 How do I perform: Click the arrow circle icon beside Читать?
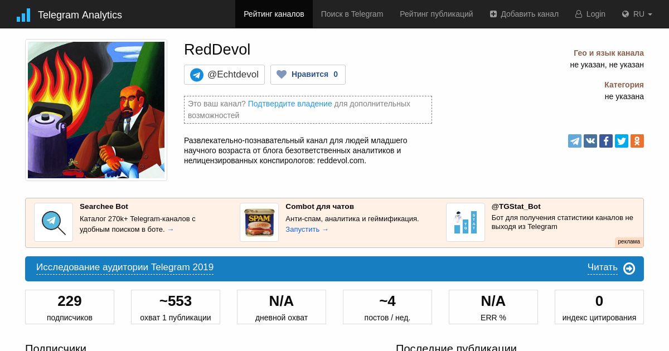(629, 269)
